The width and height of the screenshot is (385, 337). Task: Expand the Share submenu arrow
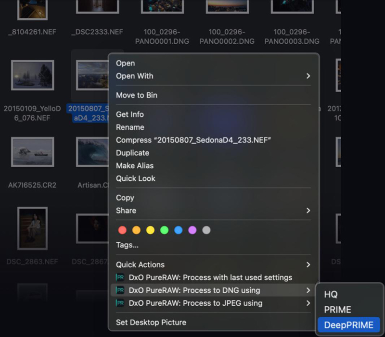308,211
